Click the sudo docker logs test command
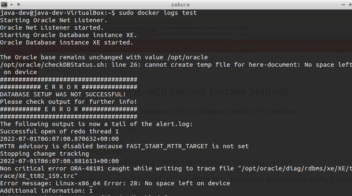The image size is (352, 196). 158,13
